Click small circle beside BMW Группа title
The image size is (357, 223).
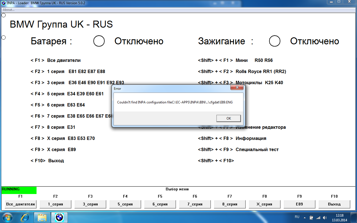tap(4, 15)
